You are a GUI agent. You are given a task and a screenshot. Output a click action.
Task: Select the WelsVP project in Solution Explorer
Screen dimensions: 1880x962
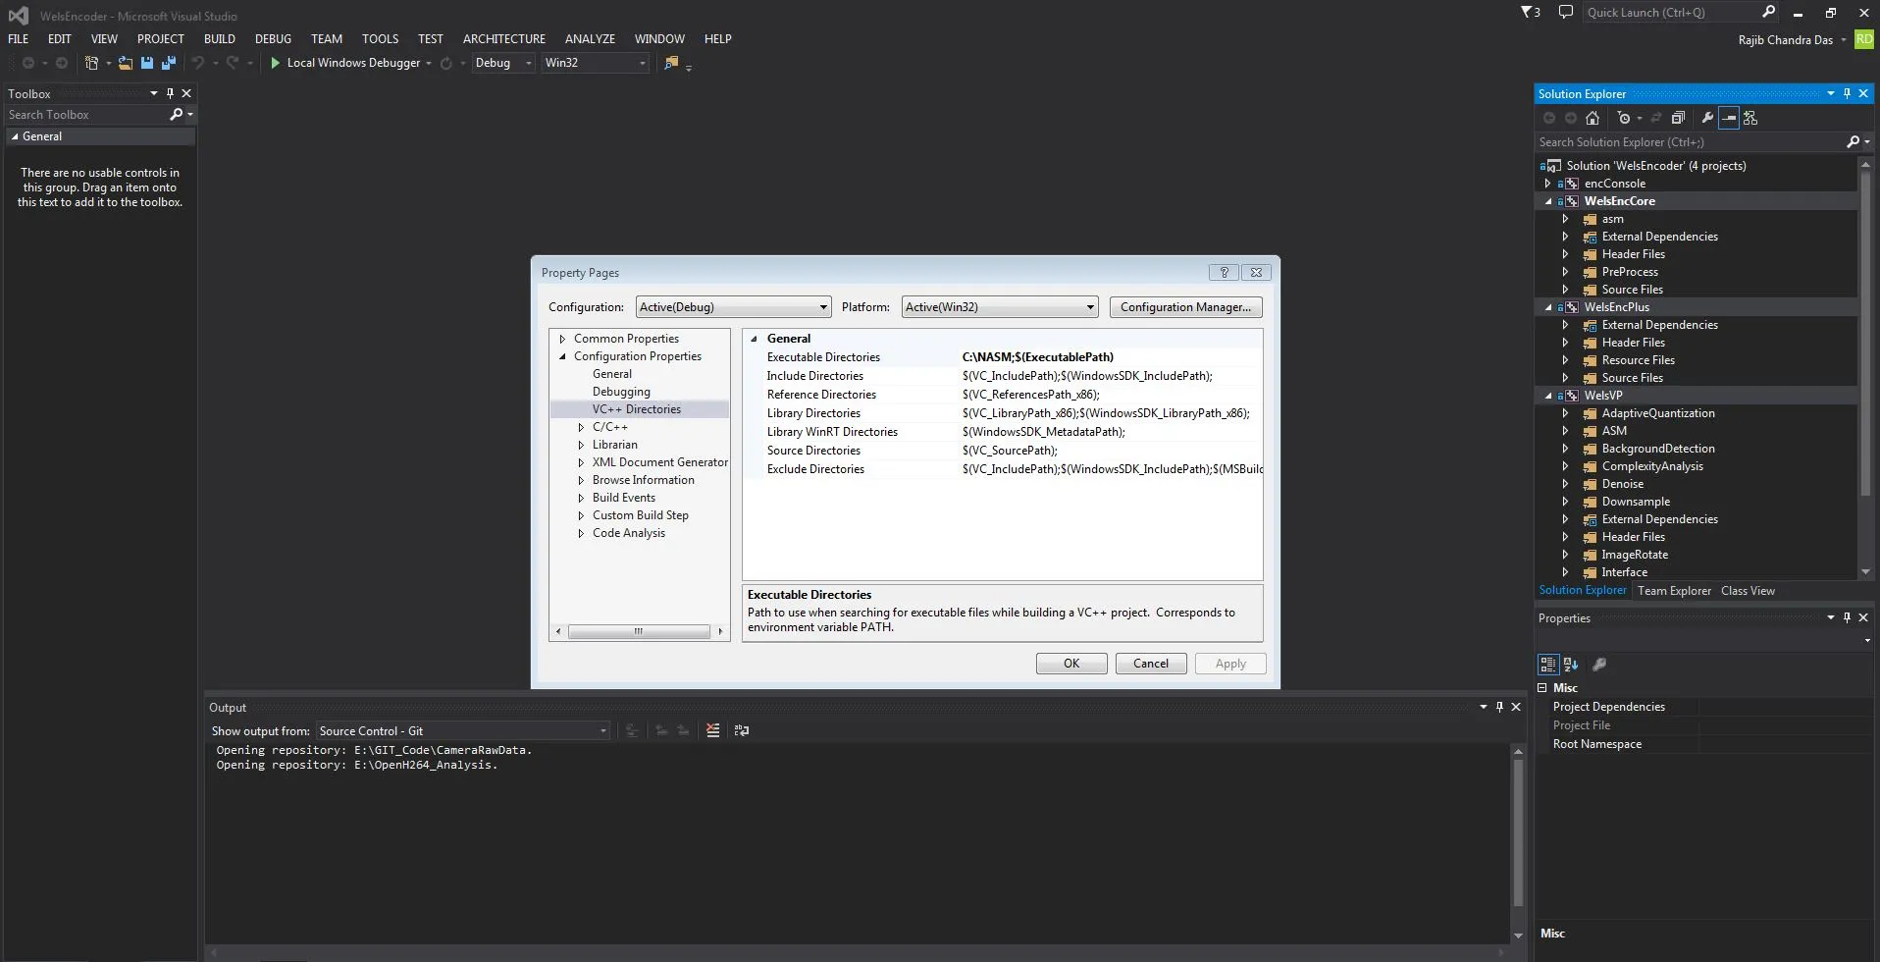point(1603,396)
